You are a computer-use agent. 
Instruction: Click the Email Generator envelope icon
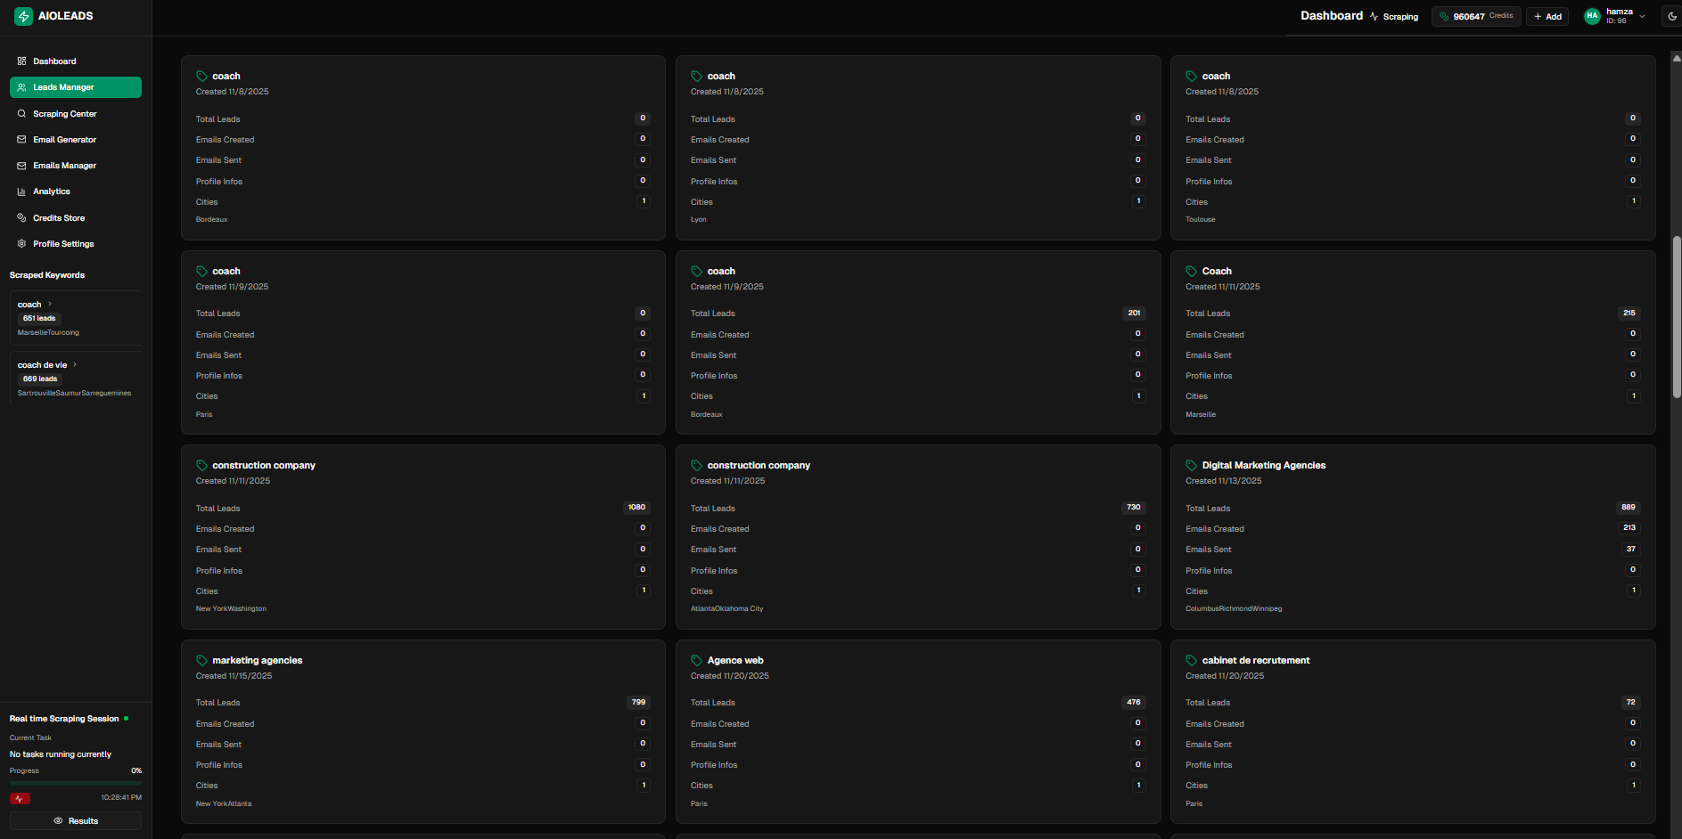point(21,140)
